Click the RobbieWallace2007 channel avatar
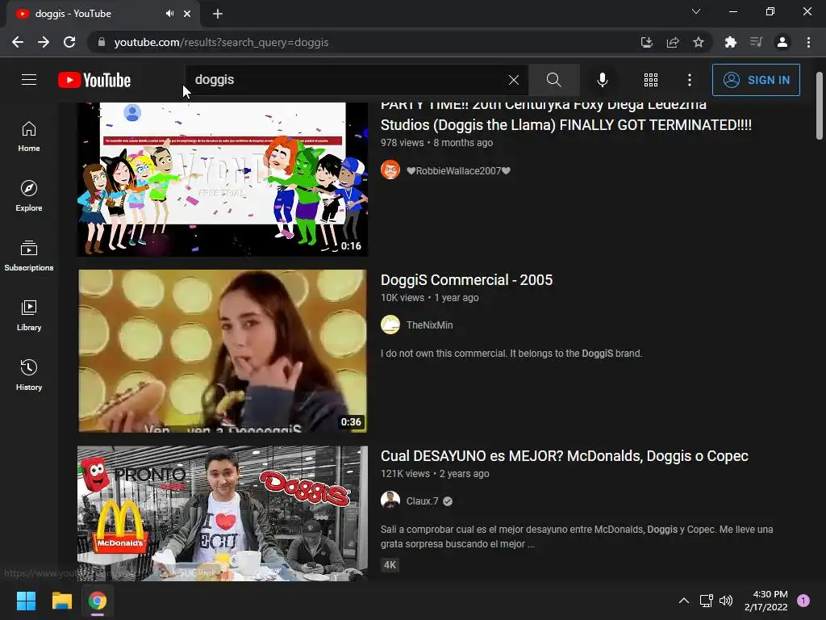This screenshot has width=826, height=620. (390, 170)
